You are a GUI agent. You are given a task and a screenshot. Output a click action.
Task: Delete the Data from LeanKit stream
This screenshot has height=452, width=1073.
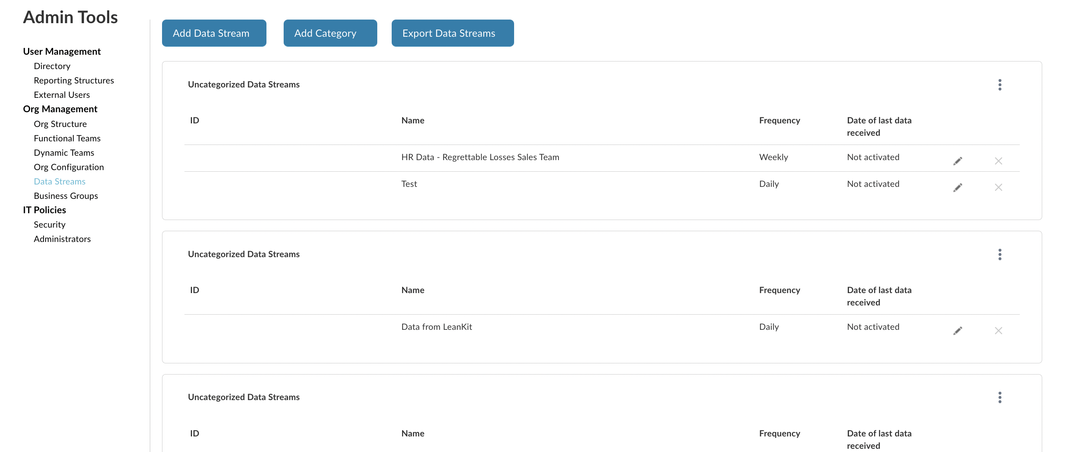pos(999,331)
